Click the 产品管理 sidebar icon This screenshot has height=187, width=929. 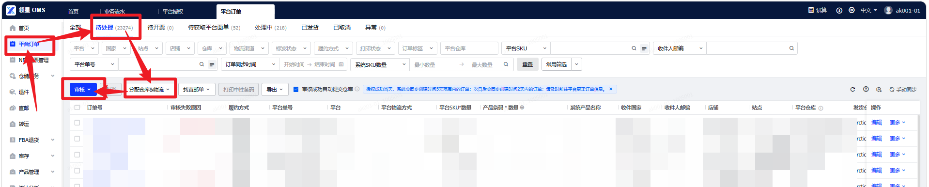click(x=13, y=172)
